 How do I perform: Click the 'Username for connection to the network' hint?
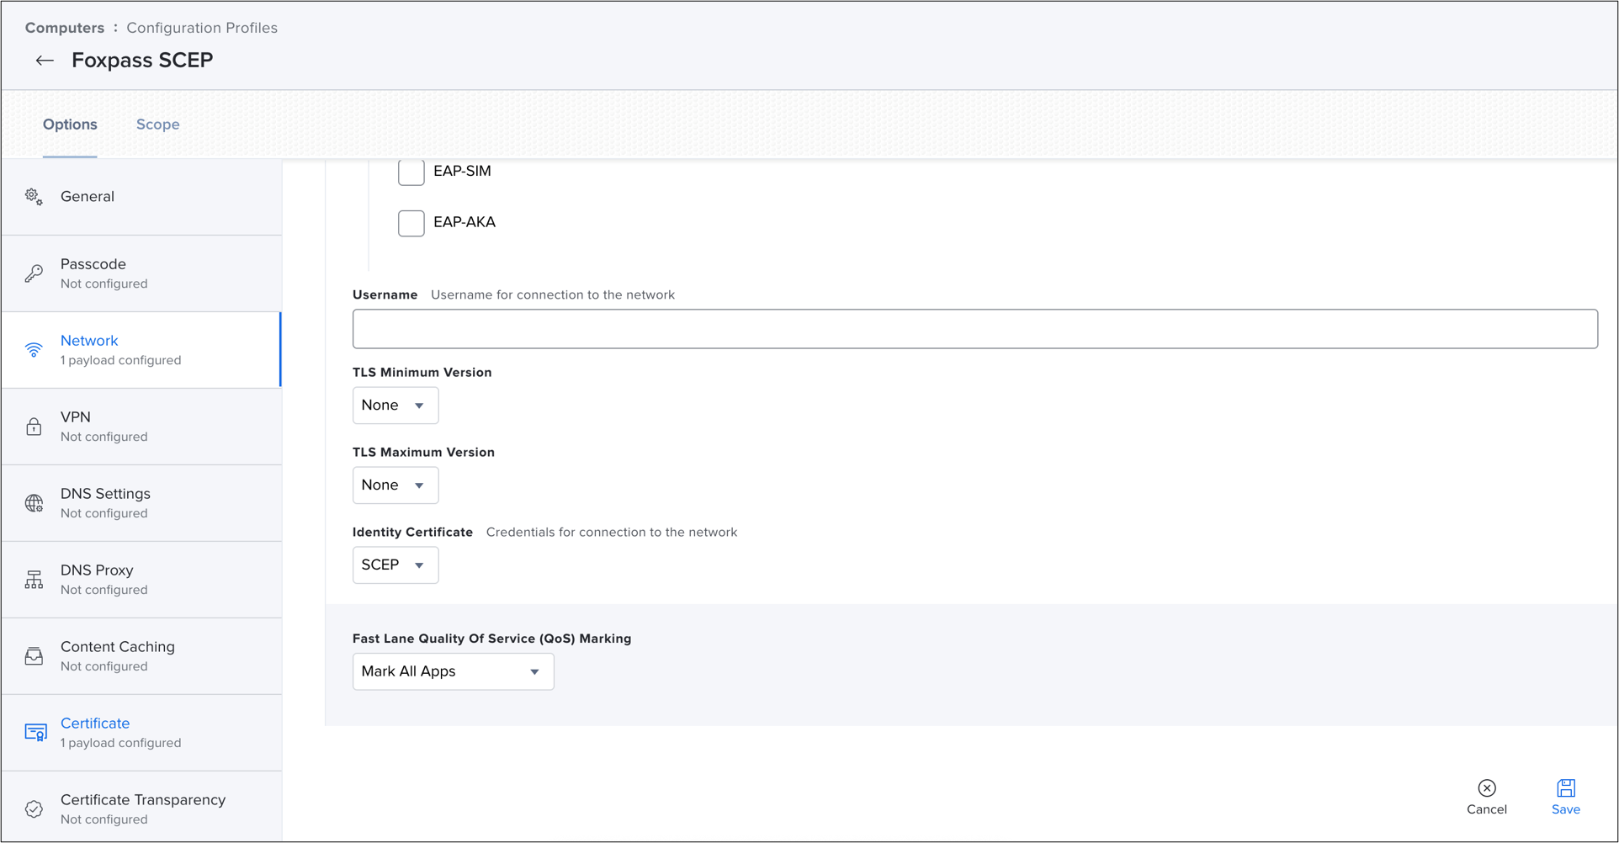(x=553, y=295)
